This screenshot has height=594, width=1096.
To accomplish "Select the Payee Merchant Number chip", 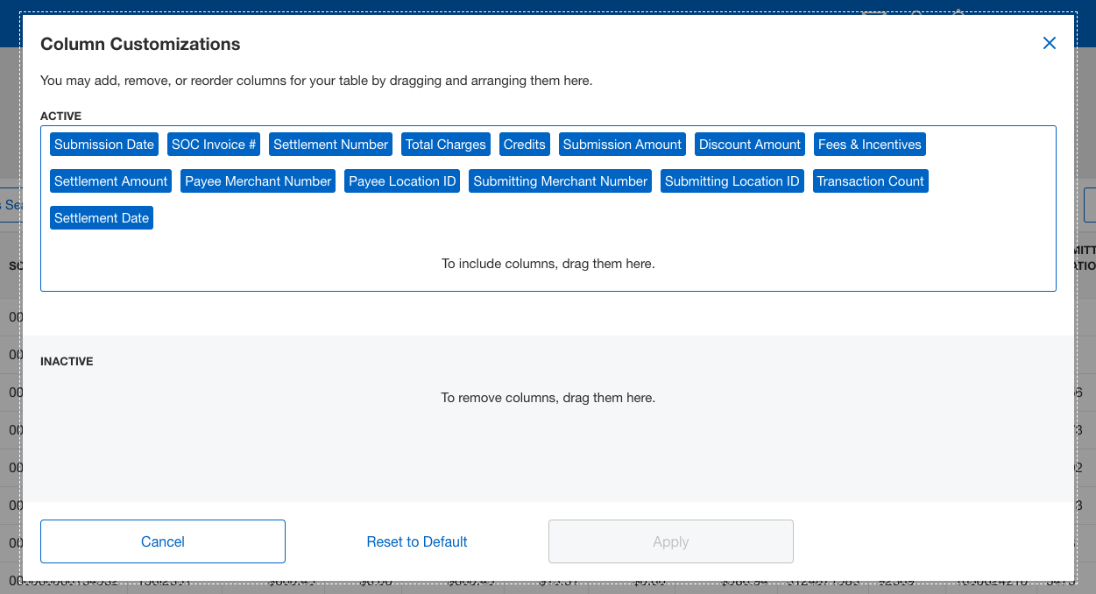I will [x=258, y=181].
